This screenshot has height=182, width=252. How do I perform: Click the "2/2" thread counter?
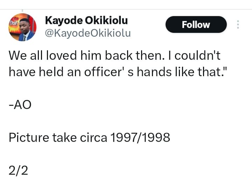coord(18,170)
